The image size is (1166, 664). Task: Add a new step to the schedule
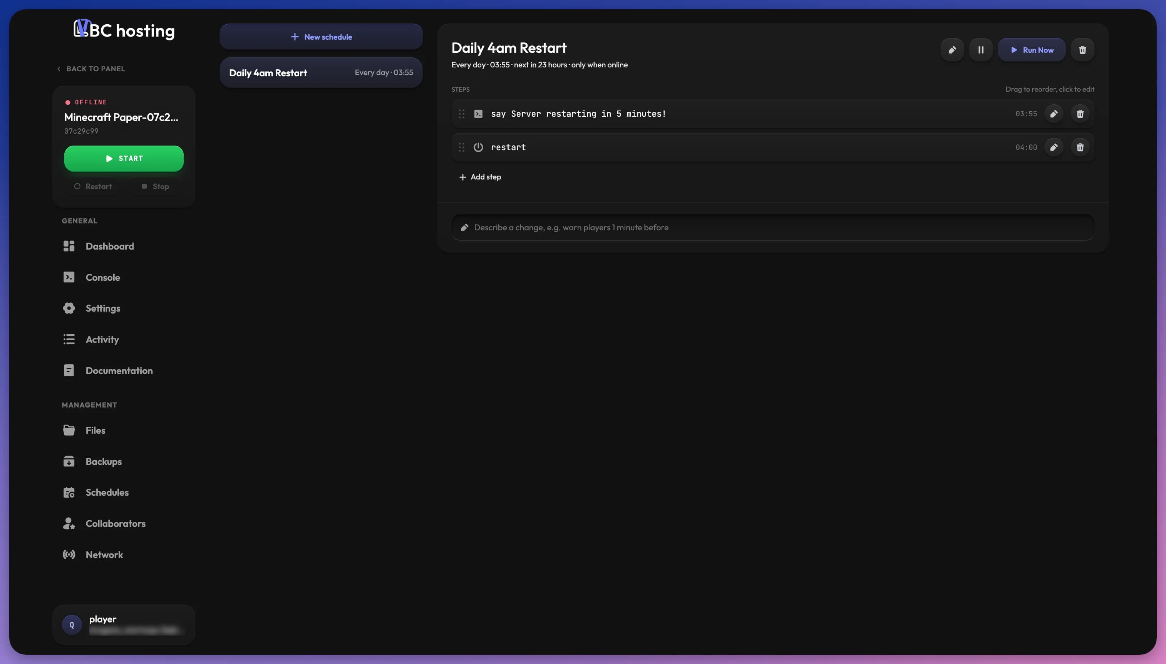click(480, 176)
